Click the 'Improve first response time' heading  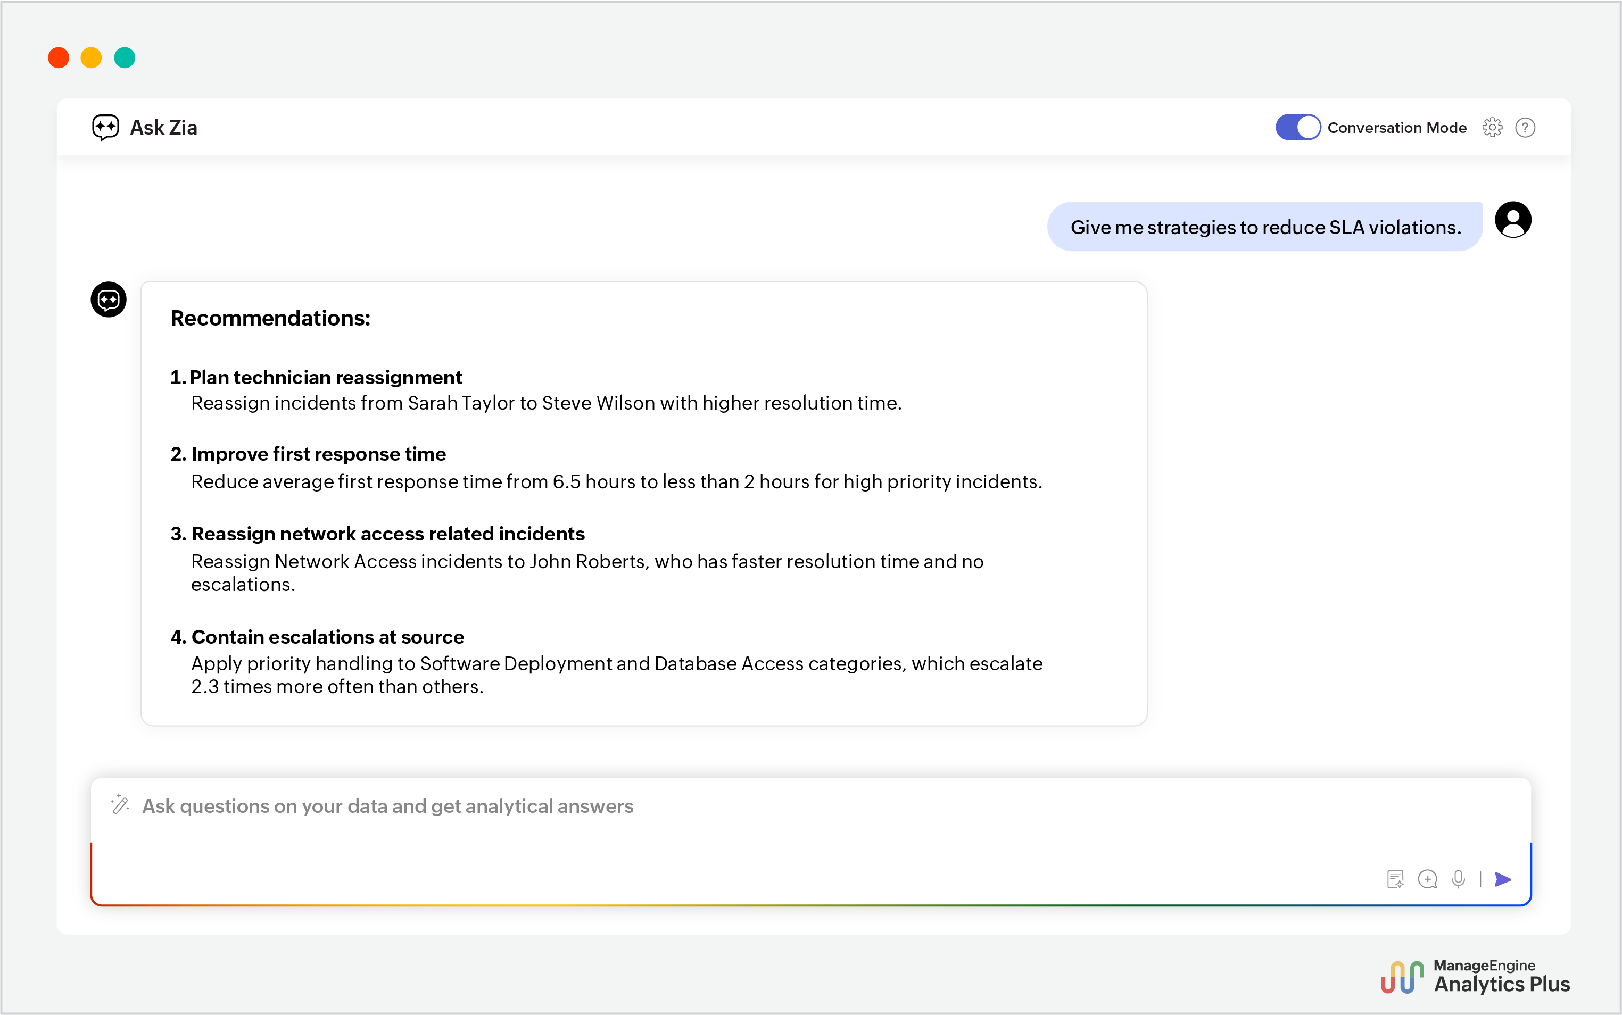318,454
